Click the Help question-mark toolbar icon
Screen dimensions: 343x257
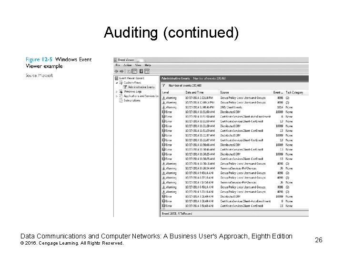tap(141, 71)
